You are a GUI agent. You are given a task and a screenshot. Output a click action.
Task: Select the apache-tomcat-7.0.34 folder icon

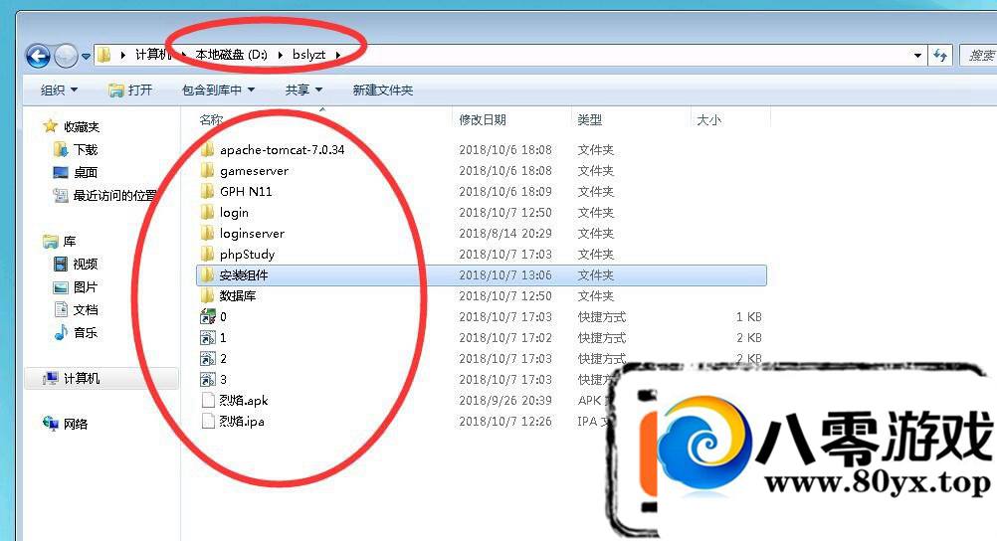[x=207, y=150]
